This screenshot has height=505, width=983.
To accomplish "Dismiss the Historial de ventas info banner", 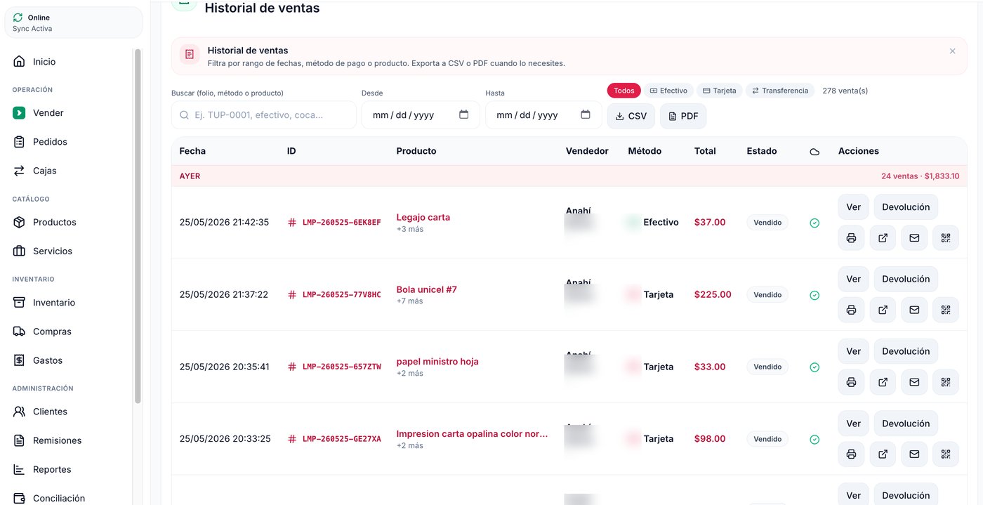I will tap(952, 51).
